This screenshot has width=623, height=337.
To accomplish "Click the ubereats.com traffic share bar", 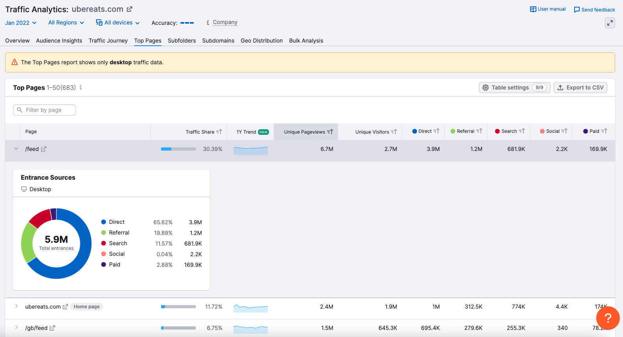I will 178,307.
